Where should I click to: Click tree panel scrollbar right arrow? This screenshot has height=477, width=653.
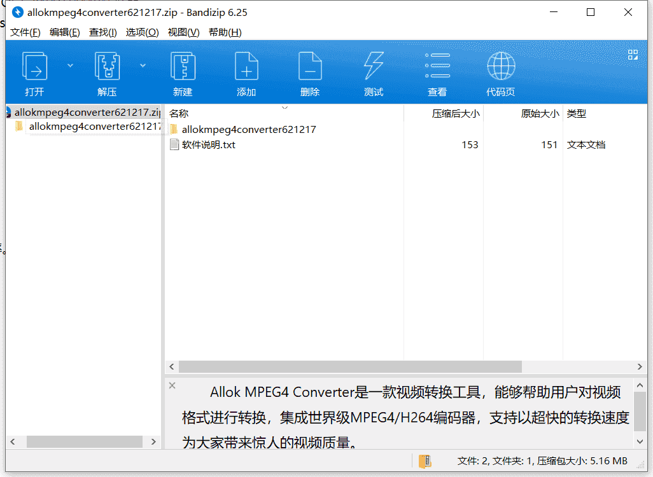(153, 441)
